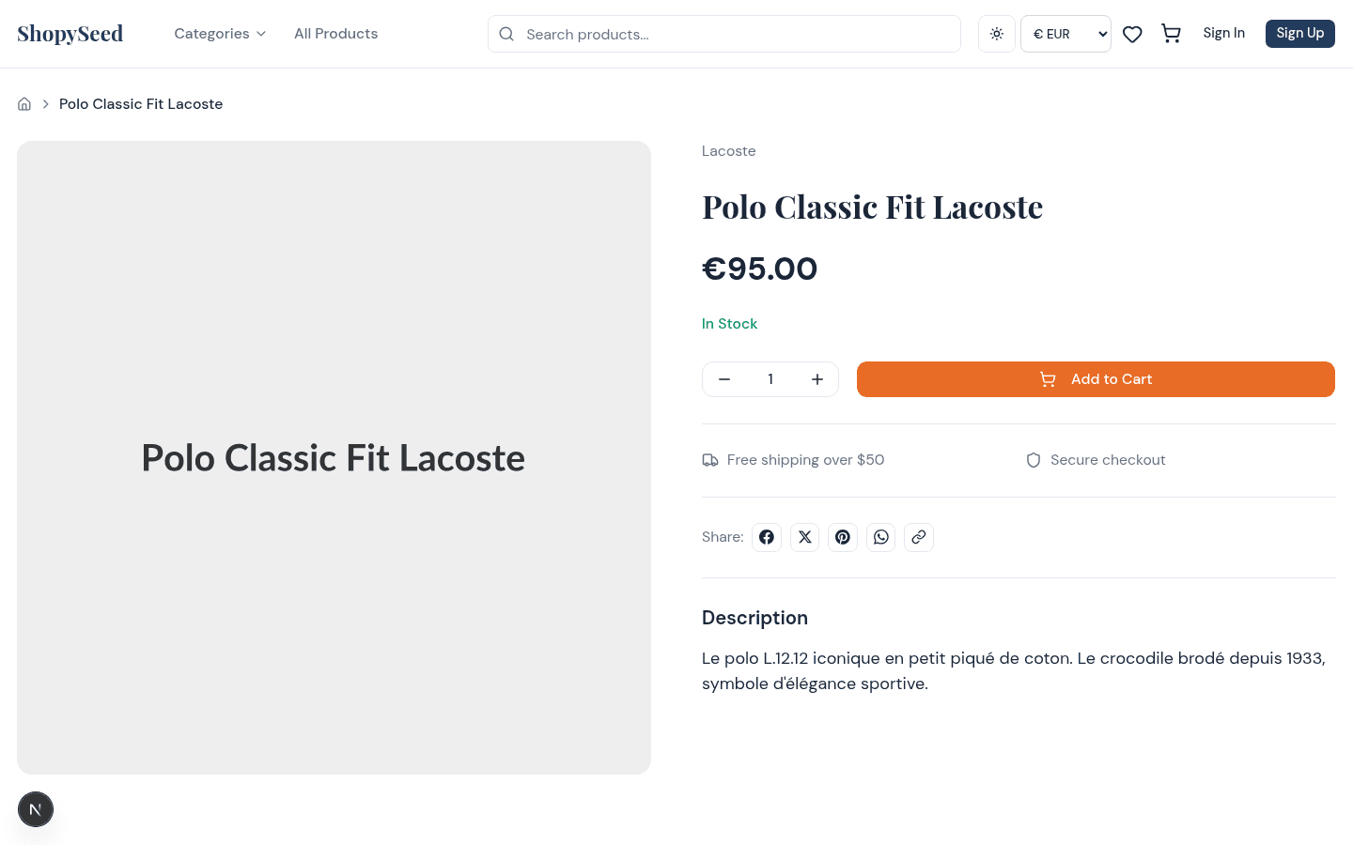This screenshot has width=1353, height=845.
Task: Sign In to the store
Action: coord(1223,33)
